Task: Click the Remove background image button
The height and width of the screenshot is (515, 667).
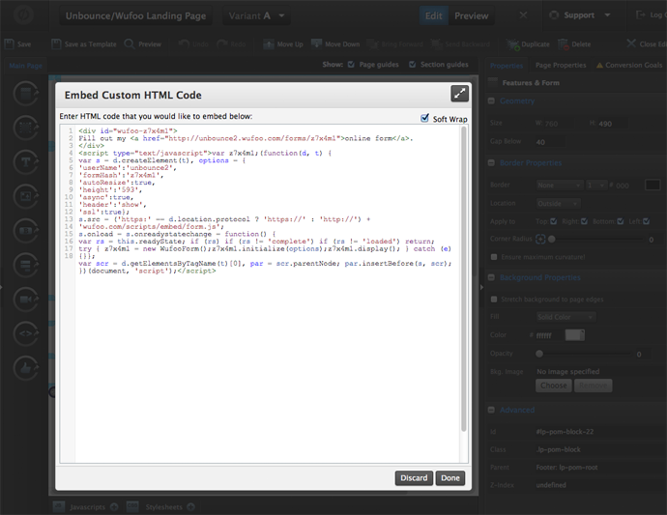Action: [x=593, y=386]
